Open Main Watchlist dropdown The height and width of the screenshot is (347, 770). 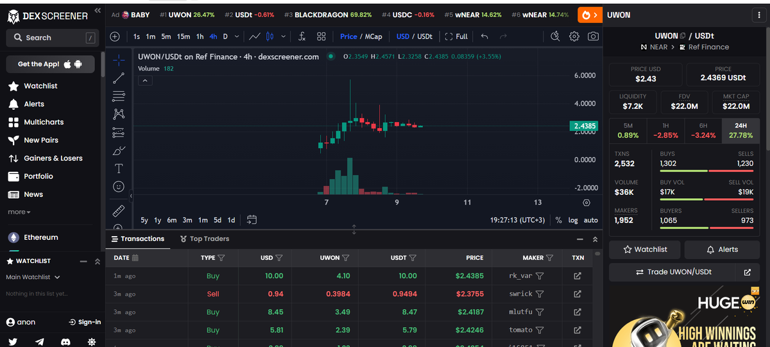[33, 277]
